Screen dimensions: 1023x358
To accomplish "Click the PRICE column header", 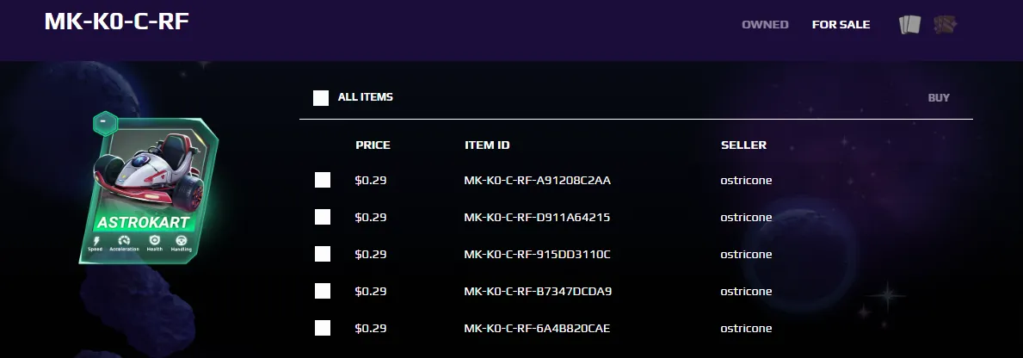I will pyautogui.click(x=373, y=145).
